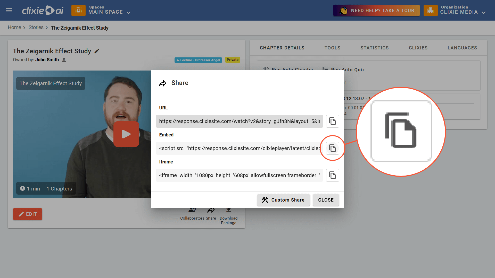The width and height of the screenshot is (495, 278).
Task: Copy the Iframe code
Action: 333,175
